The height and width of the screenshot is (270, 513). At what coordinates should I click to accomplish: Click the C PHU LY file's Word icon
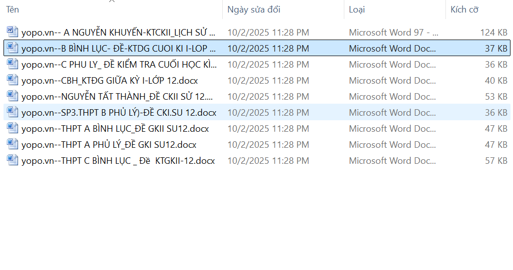pos(13,64)
